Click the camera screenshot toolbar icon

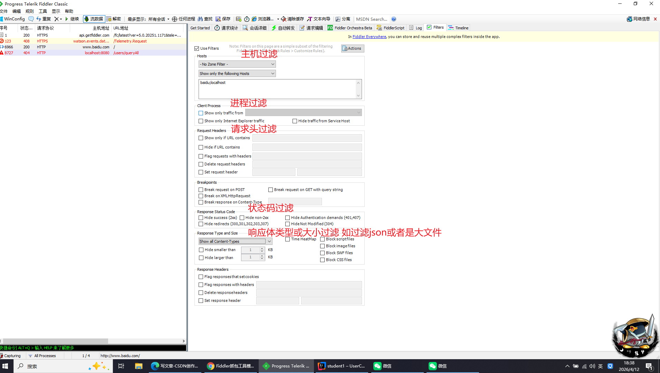click(x=238, y=19)
